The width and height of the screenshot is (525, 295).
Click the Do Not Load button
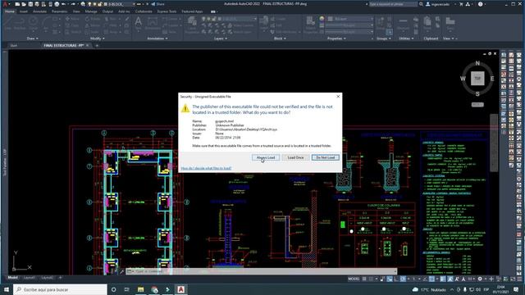pyautogui.click(x=325, y=157)
